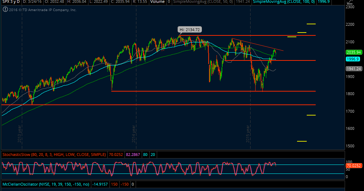
Task: Select the lowest yellow marker near 1500
Action: point(302,141)
